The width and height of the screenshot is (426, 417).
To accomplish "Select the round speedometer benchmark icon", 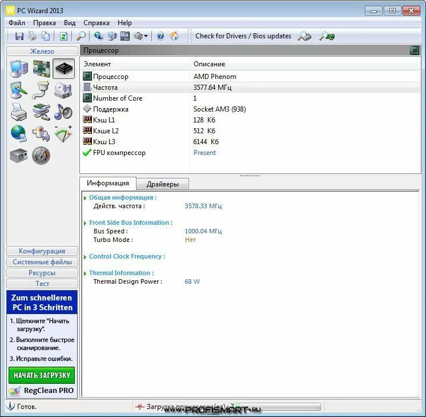I will pyautogui.click(x=41, y=156).
